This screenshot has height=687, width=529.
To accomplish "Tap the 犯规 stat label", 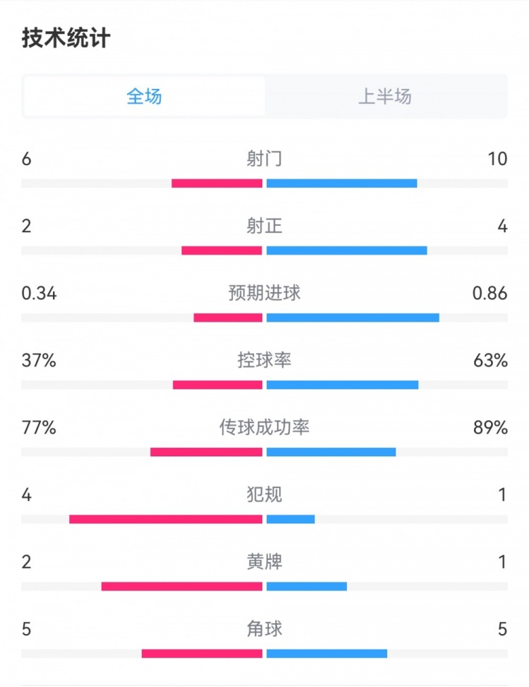I will tap(264, 494).
